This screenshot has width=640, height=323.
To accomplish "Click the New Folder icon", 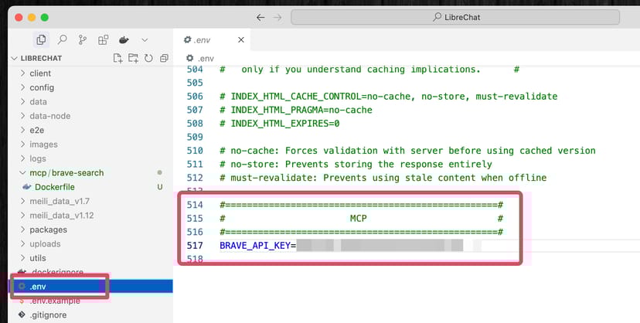I will click(132, 59).
